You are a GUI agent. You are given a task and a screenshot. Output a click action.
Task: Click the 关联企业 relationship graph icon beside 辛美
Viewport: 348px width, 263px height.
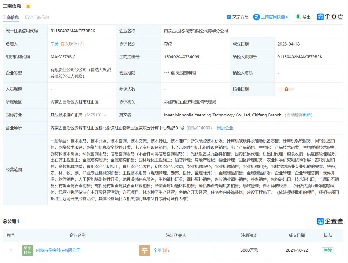point(63,44)
